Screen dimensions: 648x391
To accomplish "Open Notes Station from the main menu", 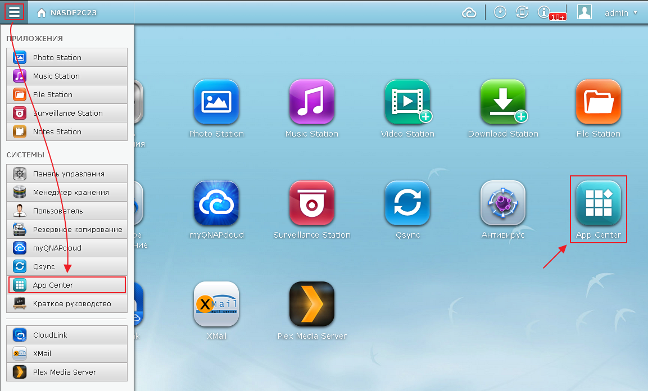I will [x=67, y=131].
